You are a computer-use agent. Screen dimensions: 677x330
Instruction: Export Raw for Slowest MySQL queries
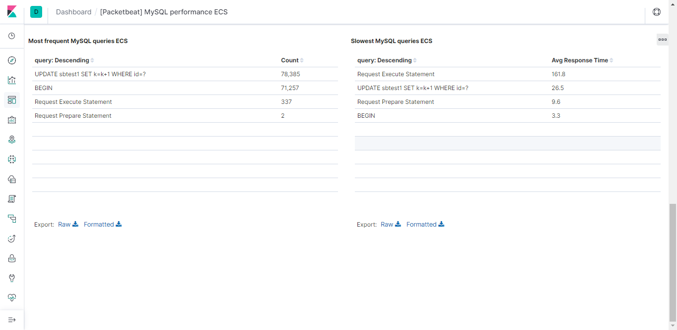pos(391,224)
